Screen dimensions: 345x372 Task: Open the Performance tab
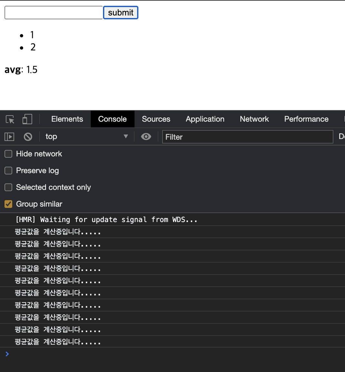306,119
